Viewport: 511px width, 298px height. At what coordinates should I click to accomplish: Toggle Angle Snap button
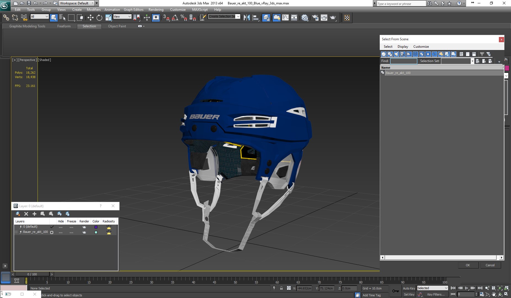click(175, 18)
